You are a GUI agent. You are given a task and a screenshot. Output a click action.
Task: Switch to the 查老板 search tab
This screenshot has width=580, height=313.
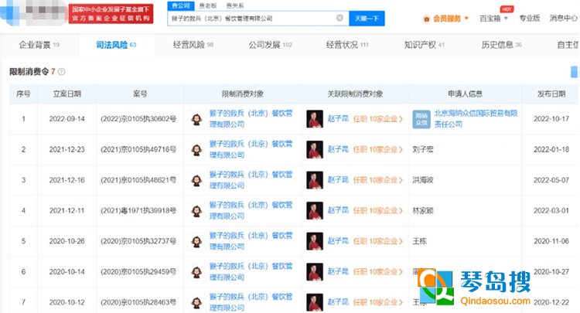point(208,5)
